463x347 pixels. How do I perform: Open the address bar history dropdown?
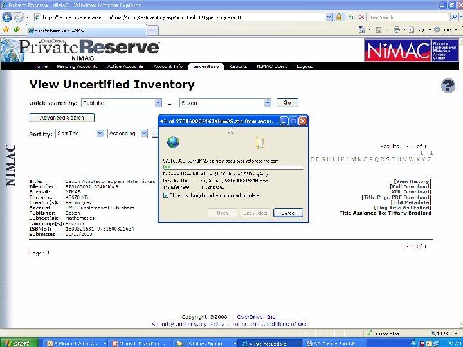[329, 17]
